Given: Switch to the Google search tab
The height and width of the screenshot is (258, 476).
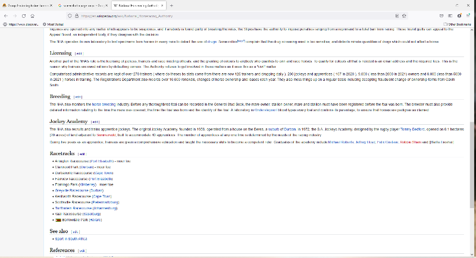Looking at the screenshot, I should 82,5.
